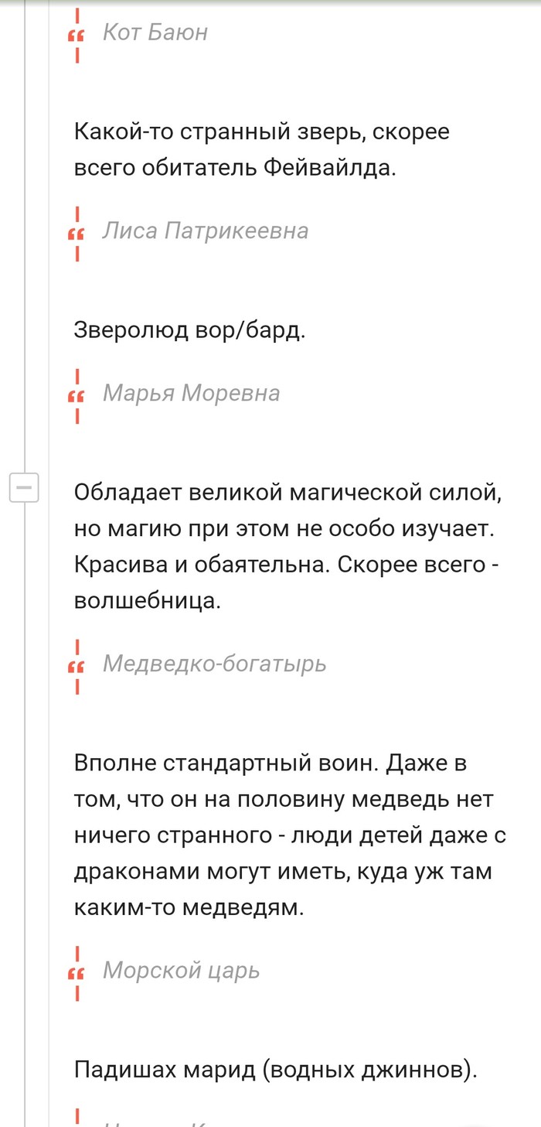Click the quote icon beside Медведко-богатырь
This screenshot has width=541, height=1127.
[x=77, y=666]
